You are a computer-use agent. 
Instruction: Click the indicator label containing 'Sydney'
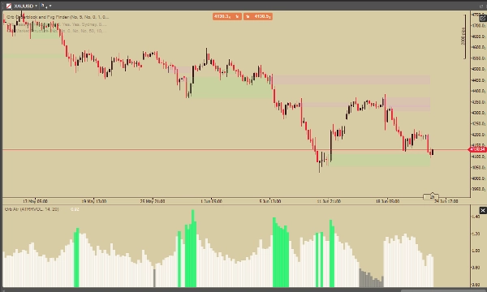coord(56,24)
